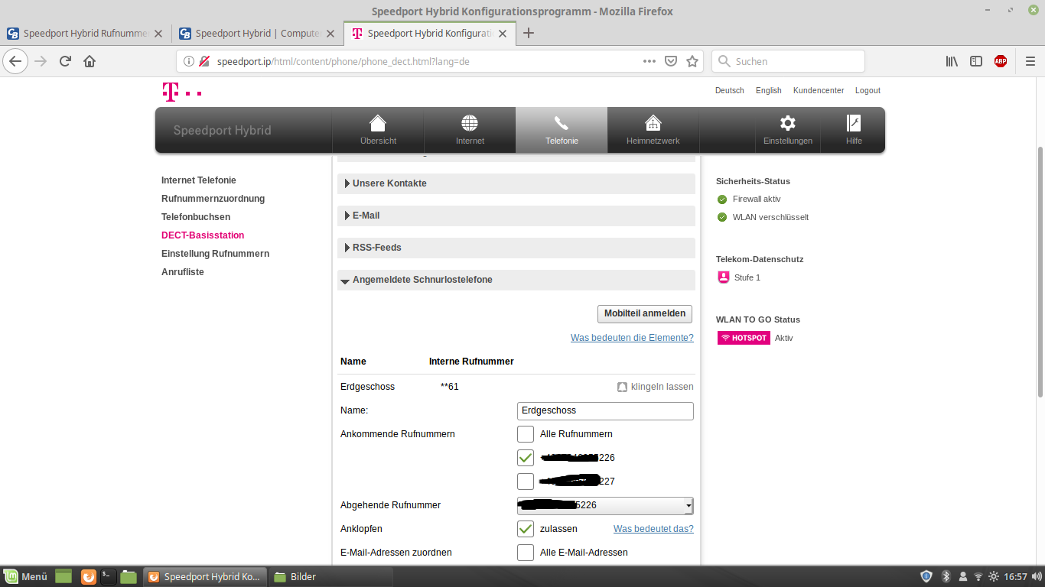Show site information icon in address bar
The image size is (1045, 587).
click(x=189, y=61)
